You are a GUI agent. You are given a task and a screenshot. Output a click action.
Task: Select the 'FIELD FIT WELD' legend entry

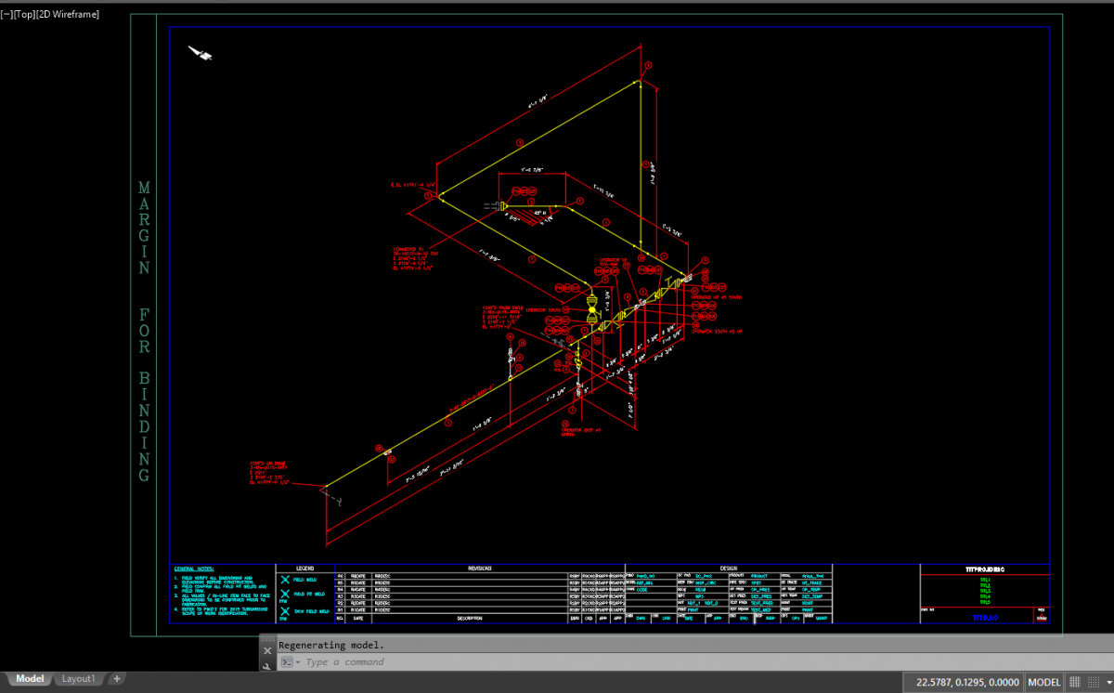tap(308, 594)
